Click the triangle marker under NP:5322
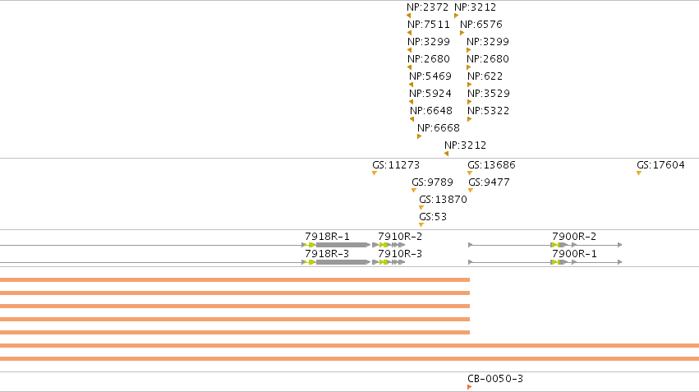Image resolution: width=699 pixels, height=392 pixels. pos(469,119)
